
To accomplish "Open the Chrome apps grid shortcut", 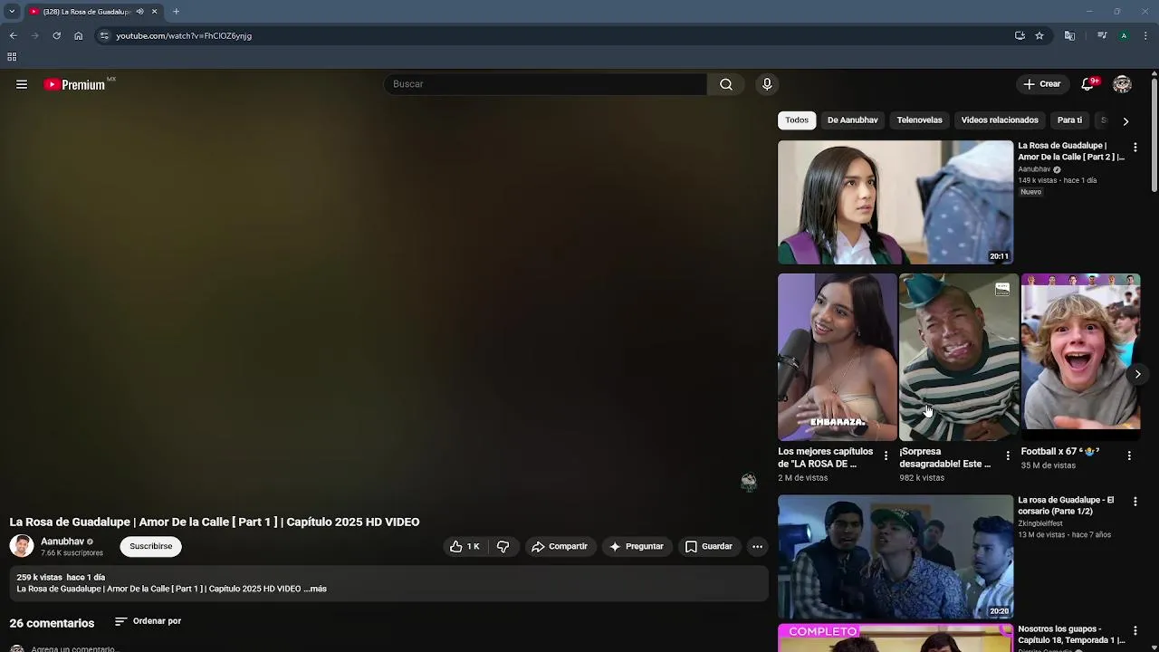I will click(12, 56).
